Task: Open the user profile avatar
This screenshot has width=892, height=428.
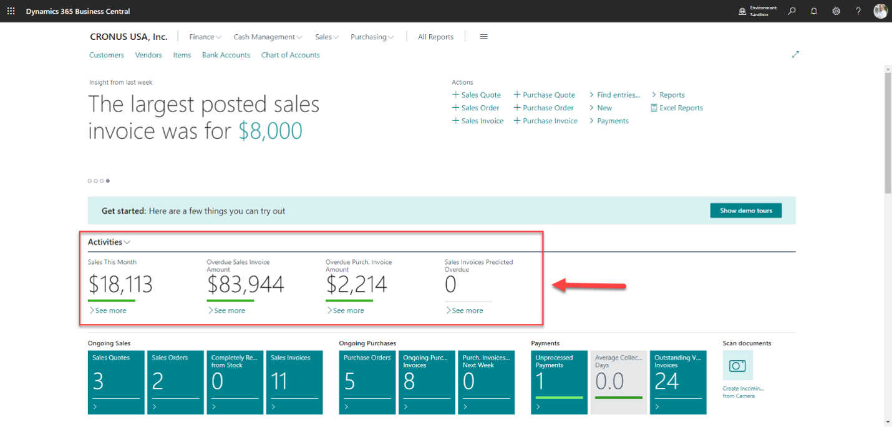Action: tap(880, 11)
